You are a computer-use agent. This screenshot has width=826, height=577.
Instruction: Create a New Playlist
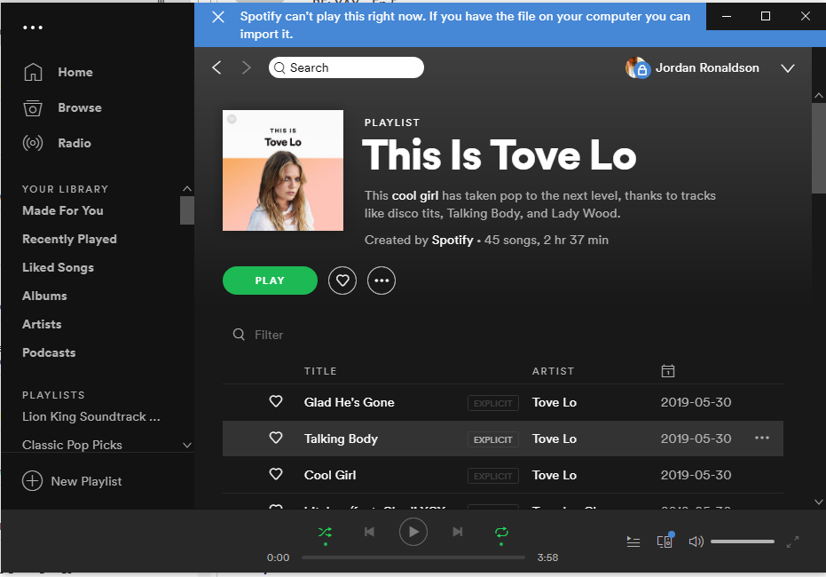pyautogui.click(x=73, y=481)
